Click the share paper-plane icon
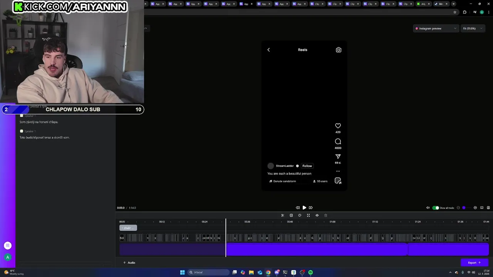 pos(338,157)
